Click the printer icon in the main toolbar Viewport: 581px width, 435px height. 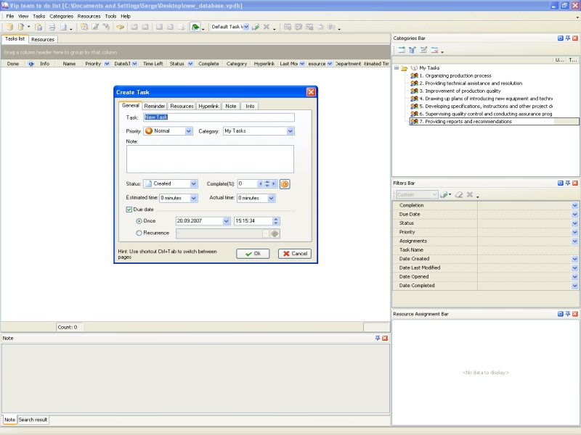tap(52, 27)
